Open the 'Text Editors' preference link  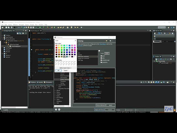[x=103, y=44]
